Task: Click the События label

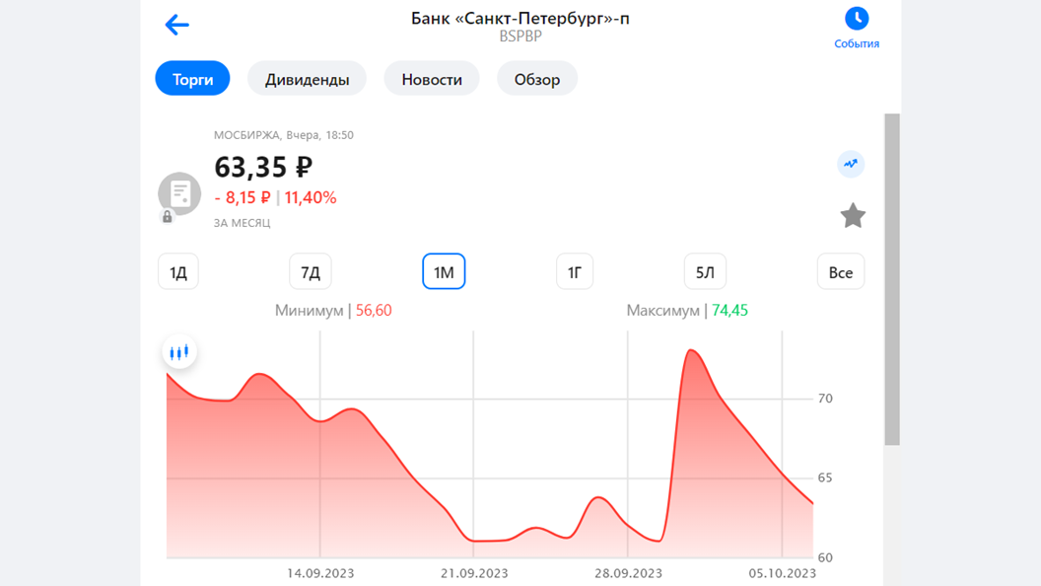Action: [857, 43]
